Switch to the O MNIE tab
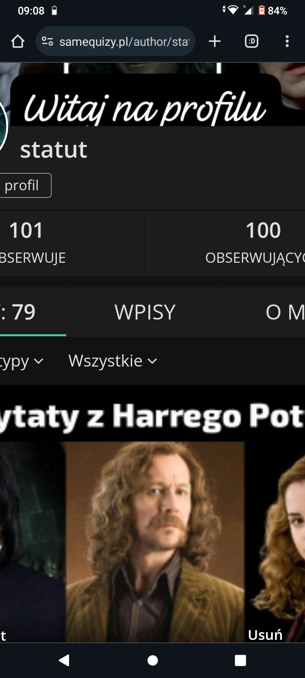Viewport: 305px width, 678px height. pyautogui.click(x=285, y=312)
